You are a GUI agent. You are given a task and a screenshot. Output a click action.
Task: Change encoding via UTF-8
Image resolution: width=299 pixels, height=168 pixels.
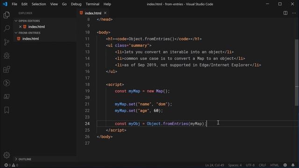250,165
